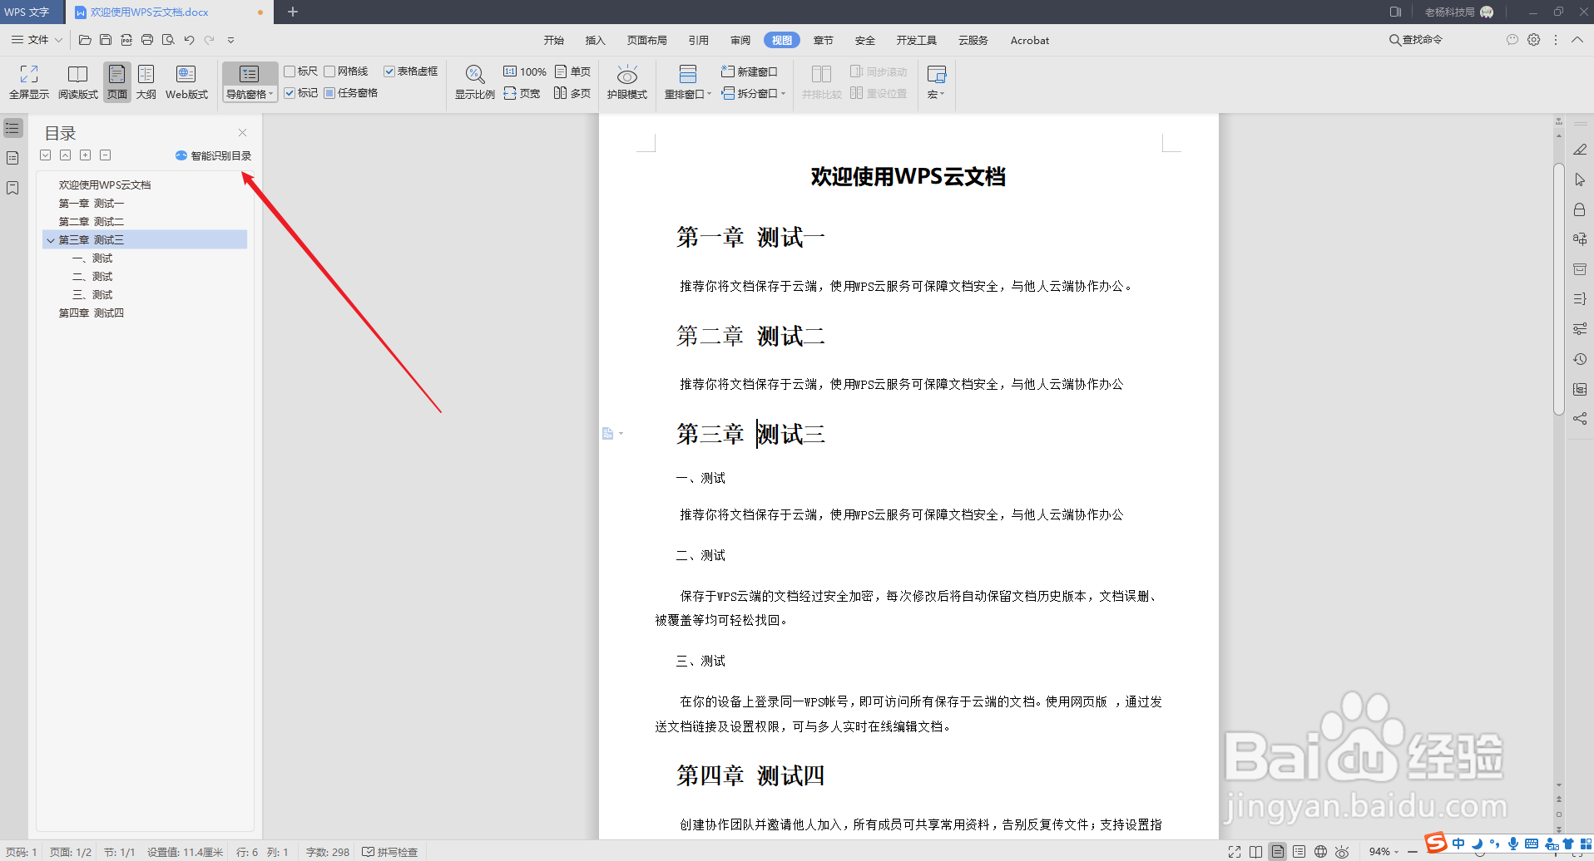Show 单页 single page view
Image resolution: width=1594 pixels, height=861 pixels.
(x=573, y=71)
